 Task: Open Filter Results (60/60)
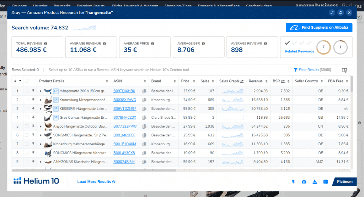(x=312, y=70)
